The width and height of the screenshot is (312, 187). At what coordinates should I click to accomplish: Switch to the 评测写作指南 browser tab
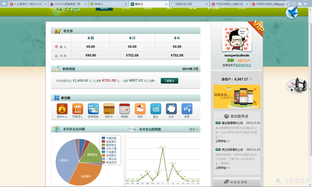(x=270, y=4)
